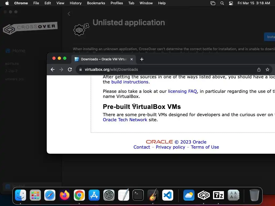Open the cloud weather app in the Dock
This screenshot has height=206, width=275.
tap(189, 195)
